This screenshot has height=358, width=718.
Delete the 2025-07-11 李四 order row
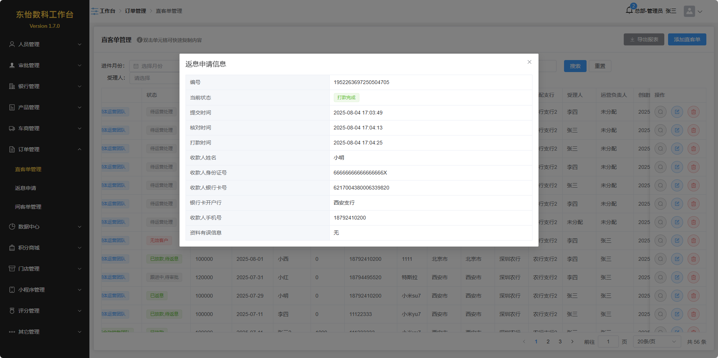693,314
